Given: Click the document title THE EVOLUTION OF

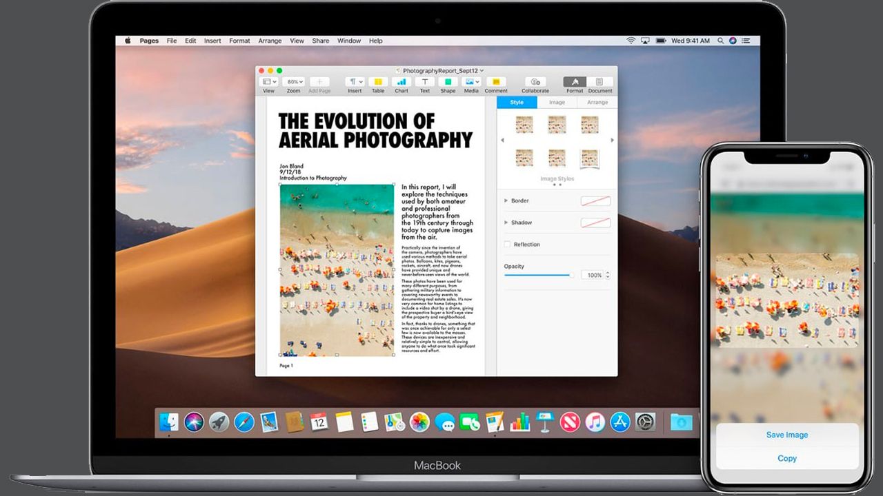Looking at the screenshot, I should [x=357, y=121].
